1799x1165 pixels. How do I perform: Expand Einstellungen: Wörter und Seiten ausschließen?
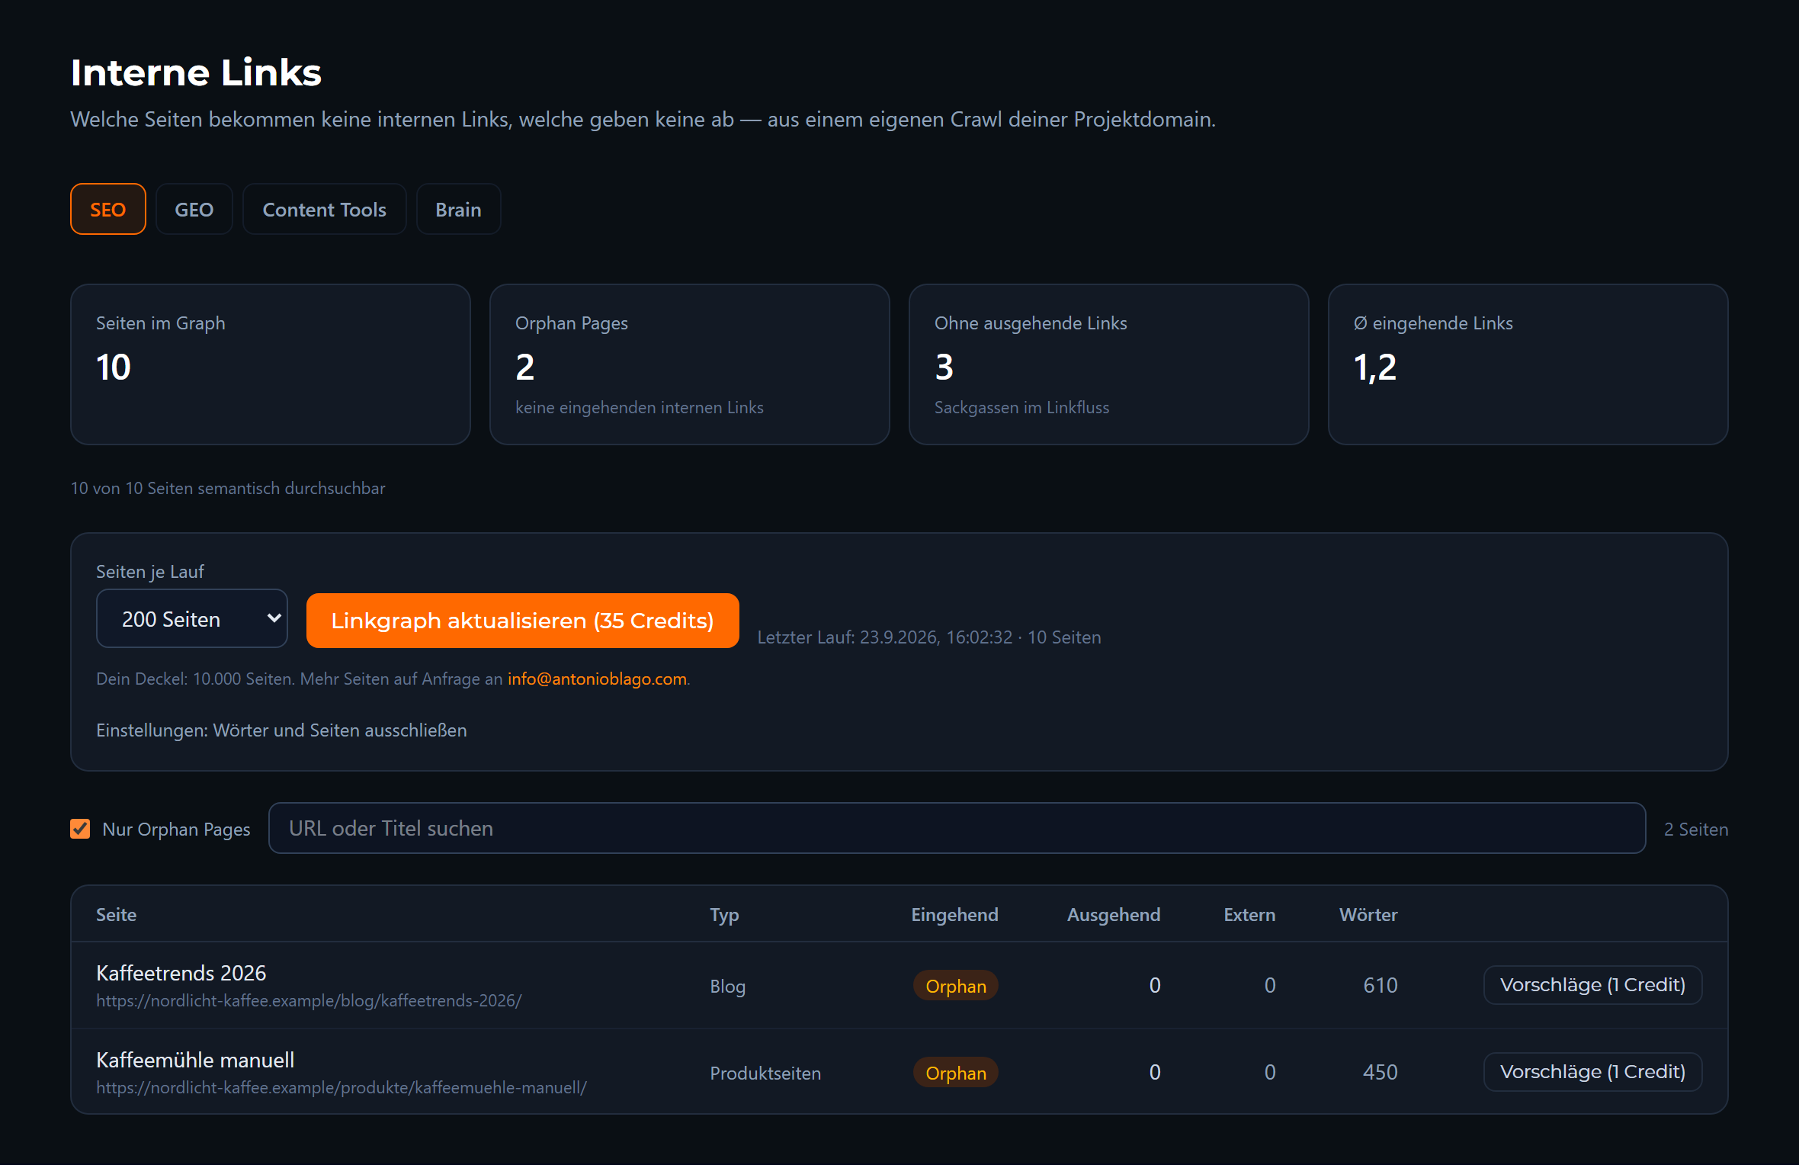[x=281, y=730]
